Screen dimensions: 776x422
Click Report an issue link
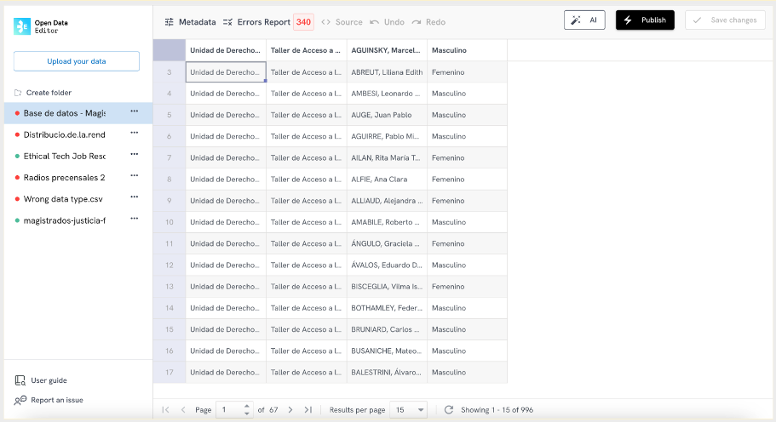click(49, 400)
